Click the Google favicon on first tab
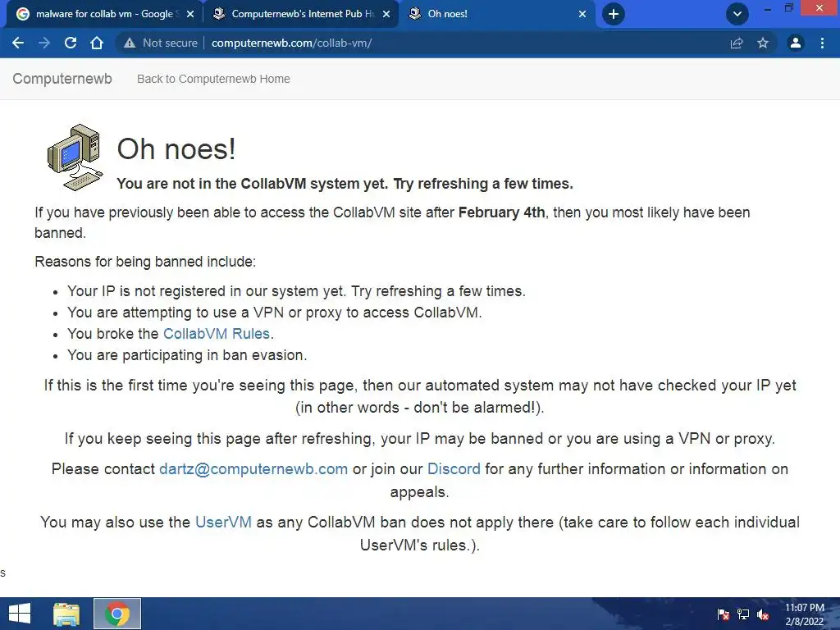The height and width of the screenshot is (630, 840). 22,14
